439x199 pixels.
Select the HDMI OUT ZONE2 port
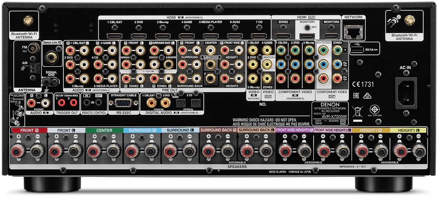tap(283, 36)
